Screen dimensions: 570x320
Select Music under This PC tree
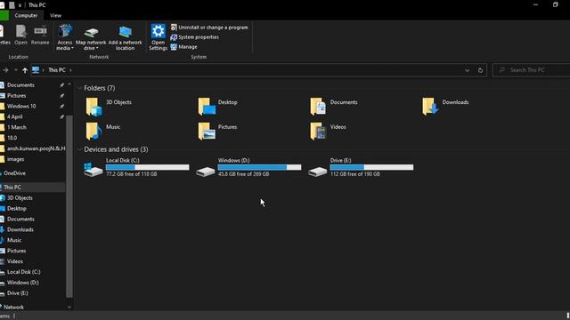tap(14, 240)
